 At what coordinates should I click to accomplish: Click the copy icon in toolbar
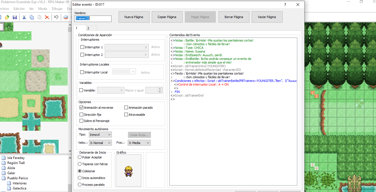pyautogui.click(x=32, y=17)
